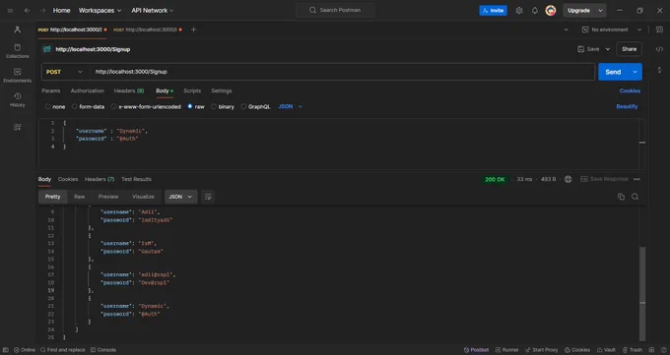Viewport: 670px width, 355px height.
Task: Open the account icon in the sidebar
Action: pos(17,30)
